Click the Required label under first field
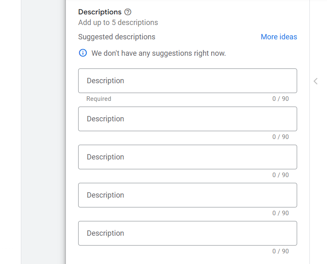Image resolution: width=327 pixels, height=264 pixels. (99, 99)
